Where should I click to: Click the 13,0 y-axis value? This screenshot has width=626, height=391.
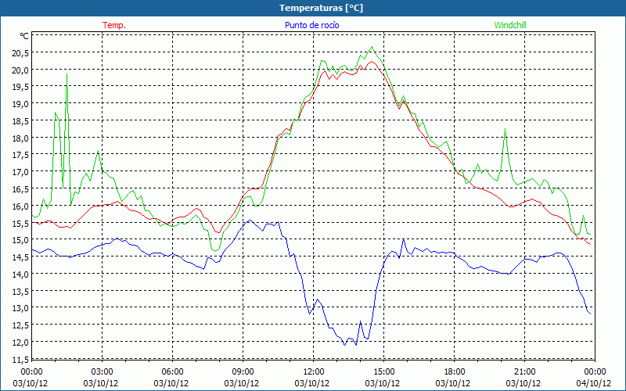point(20,308)
